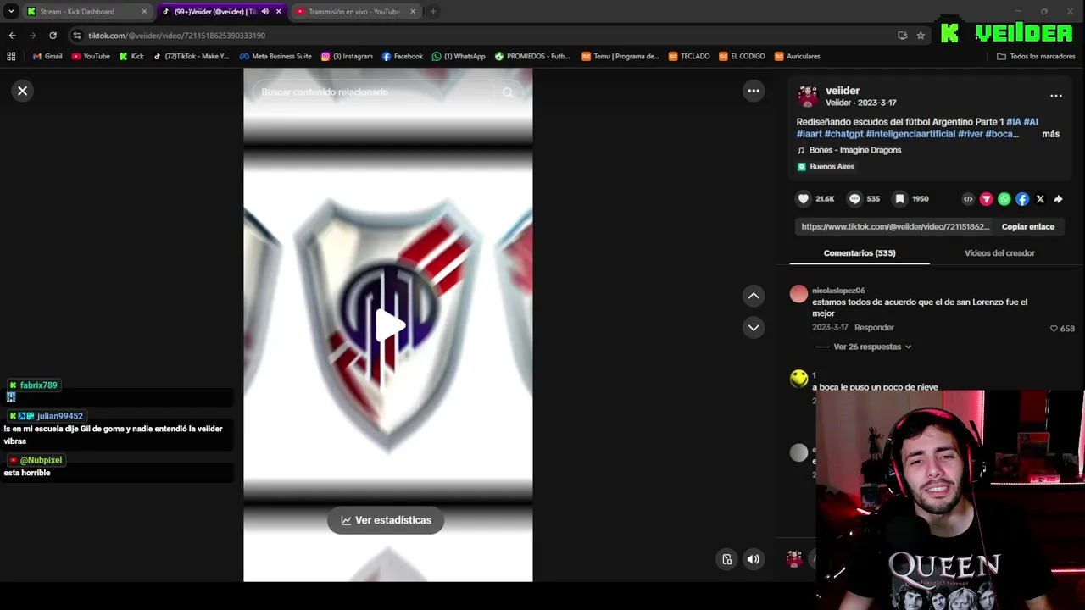Switch to 'Comentarios (535)' tab
This screenshot has height=610, width=1085.
pos(860,253)
